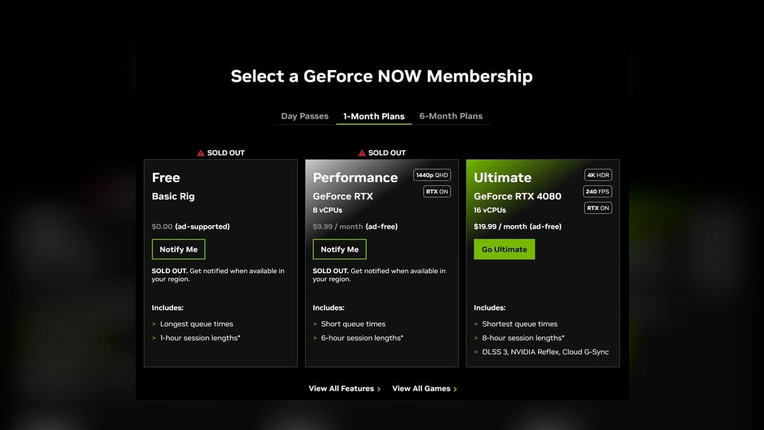Click Notify Me on the Free plan

click(179, 249)
